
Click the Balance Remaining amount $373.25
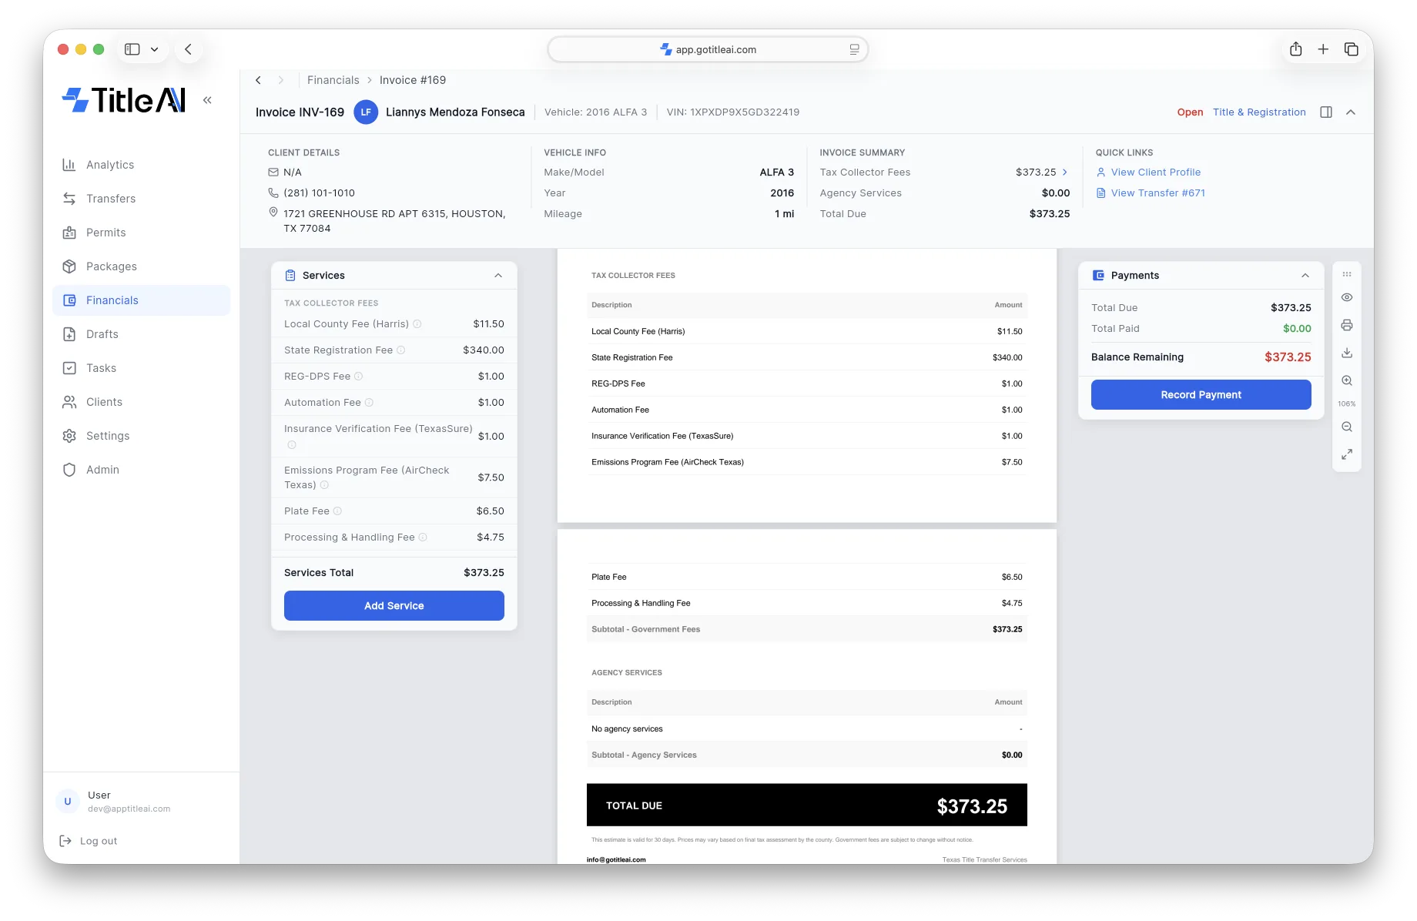(1288, 357)
